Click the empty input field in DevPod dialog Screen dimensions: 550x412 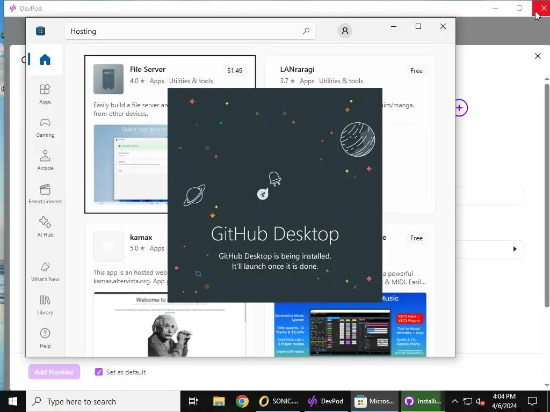(490, 196)
